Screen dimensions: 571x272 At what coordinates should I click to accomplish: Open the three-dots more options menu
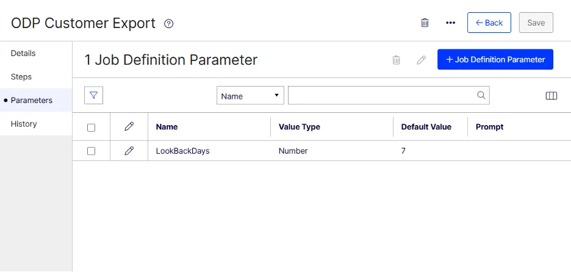[450, 23]
